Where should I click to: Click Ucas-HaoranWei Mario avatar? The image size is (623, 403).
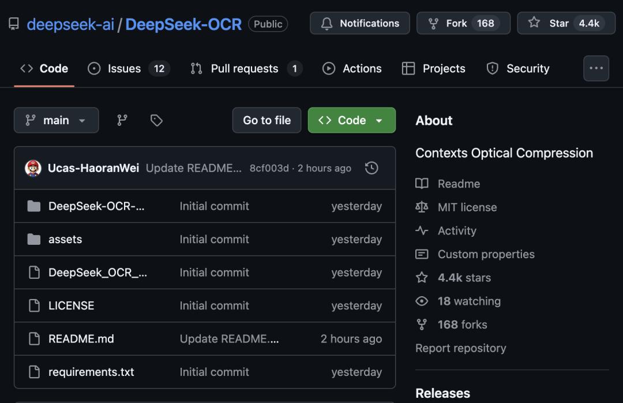click(33, 168)
